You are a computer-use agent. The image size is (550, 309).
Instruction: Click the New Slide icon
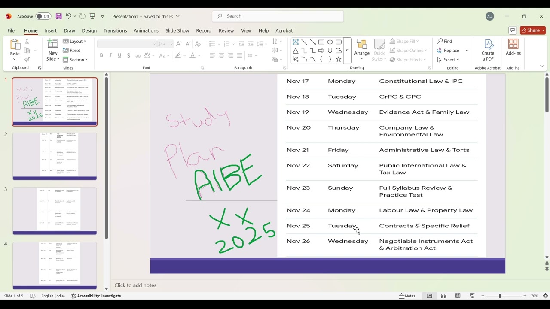[x=53, y=45]
